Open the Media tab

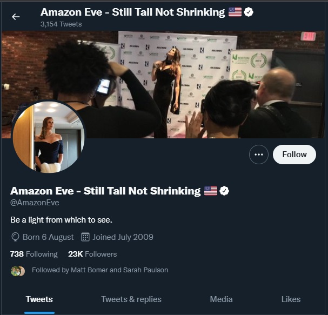click(221, 299)
